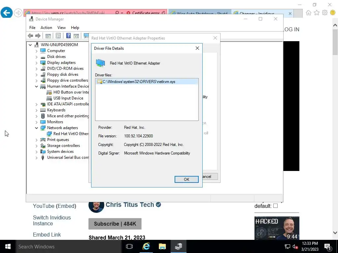Click the muted volume tray icon
The height and width of the screenshot is (253, 338).
tap(295, 247)
